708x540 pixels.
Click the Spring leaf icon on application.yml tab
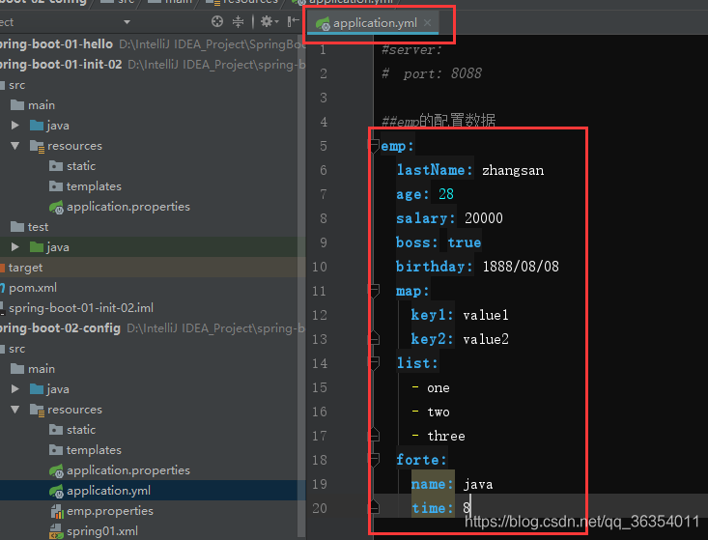coord(323,23)
